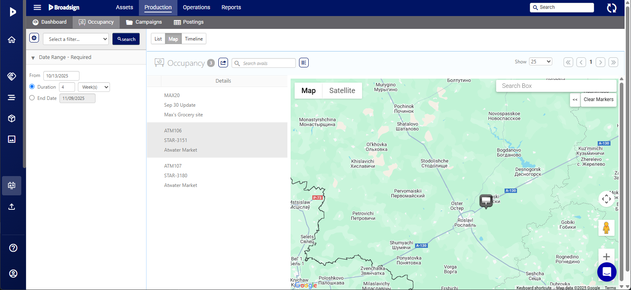Open the highlighted calendar screen icon in the sidebar
Screen dimensions: 631x290
tap(12, 186)
